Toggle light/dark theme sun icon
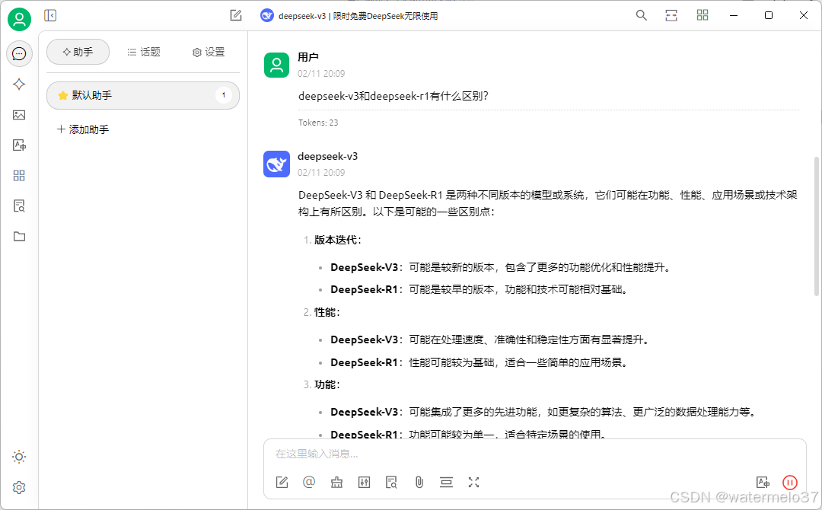 (19, 457)
